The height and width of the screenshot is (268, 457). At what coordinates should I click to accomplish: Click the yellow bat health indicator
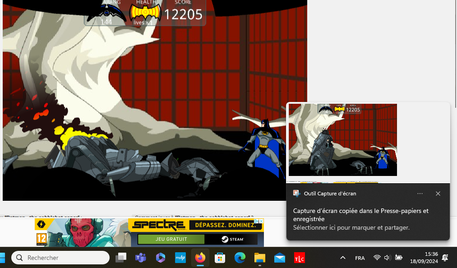click(x=145, y=13)
